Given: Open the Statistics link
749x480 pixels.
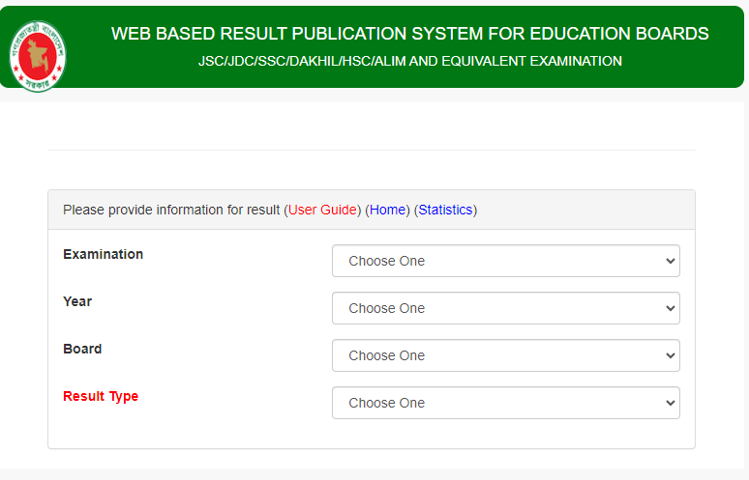Looking at the screenshot, I should point(445,210).
